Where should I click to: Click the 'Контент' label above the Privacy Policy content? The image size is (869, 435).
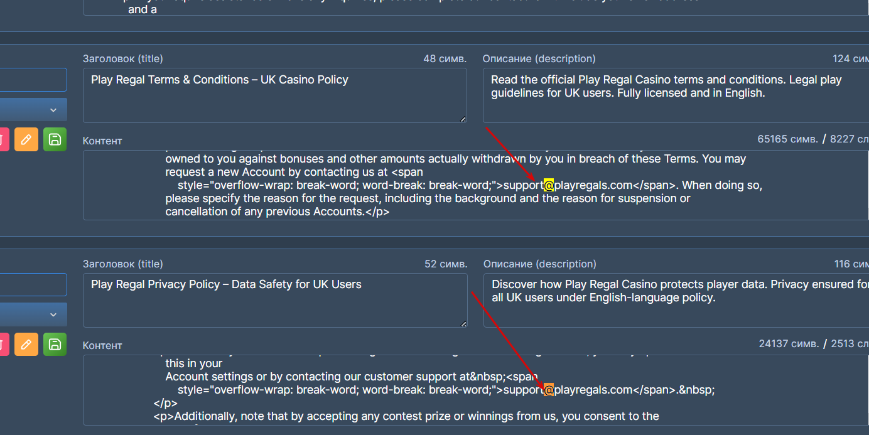point(102,345)
